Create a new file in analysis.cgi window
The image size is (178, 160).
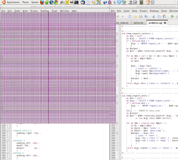(x=130, y=16)
